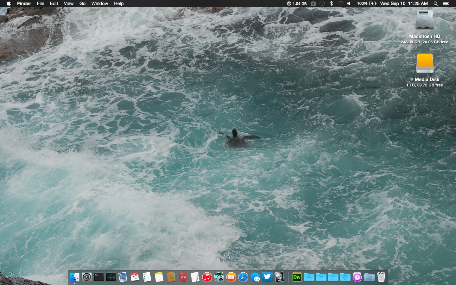Image resolution: width=456 pixels, height=285 pixels.
Task: Click the Wi-Fi status icon
Action: 340,3
